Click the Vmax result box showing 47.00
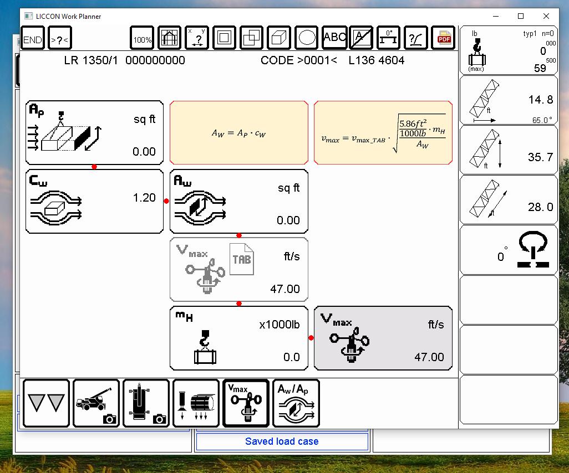Viewport: 569px width, 473px height. pos(383,338)
